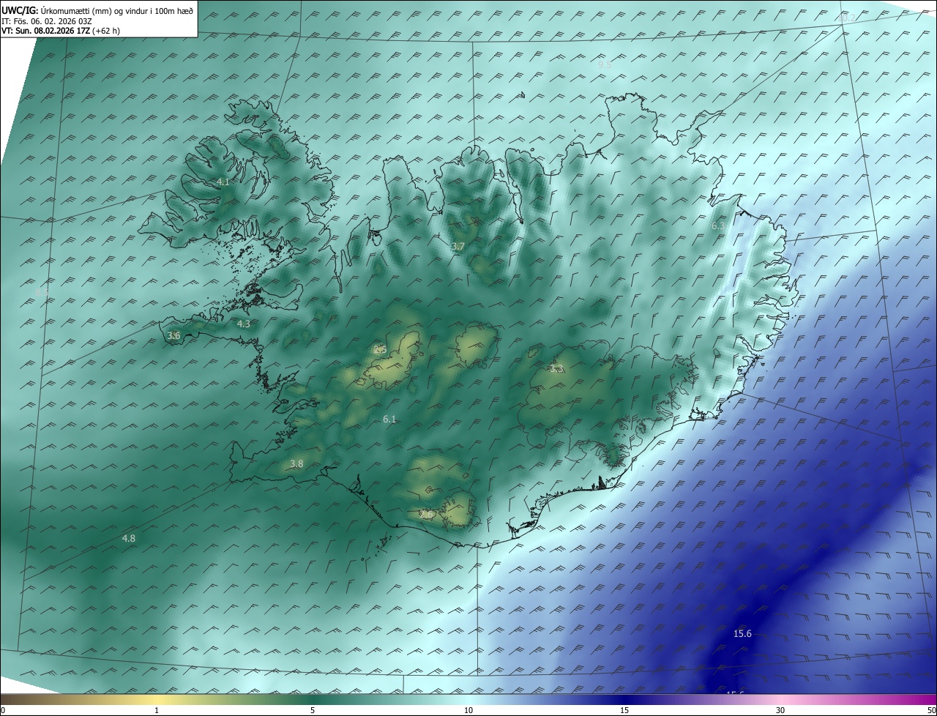Click the faint 8.5 value off the west coast

[x=42, y=292]
